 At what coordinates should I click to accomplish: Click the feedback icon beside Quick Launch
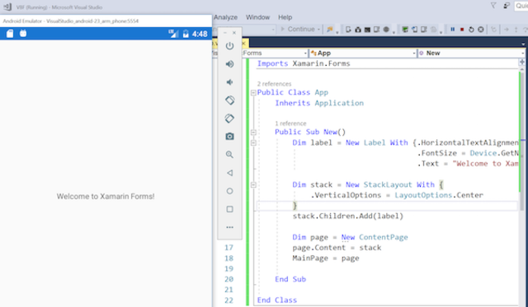click(x=507, y=6)
